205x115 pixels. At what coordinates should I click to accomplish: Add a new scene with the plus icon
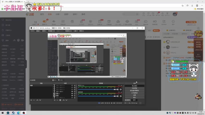pos(31,100)
